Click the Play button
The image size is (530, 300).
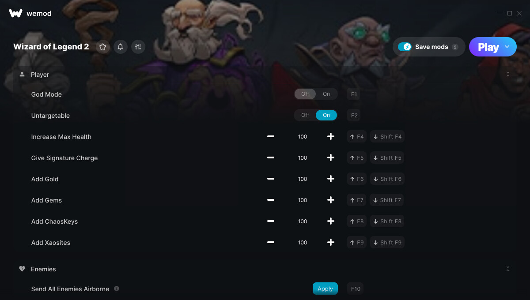(488, 47)
